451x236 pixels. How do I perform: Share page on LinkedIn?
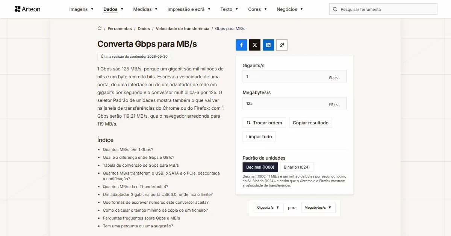click(268, 45)
